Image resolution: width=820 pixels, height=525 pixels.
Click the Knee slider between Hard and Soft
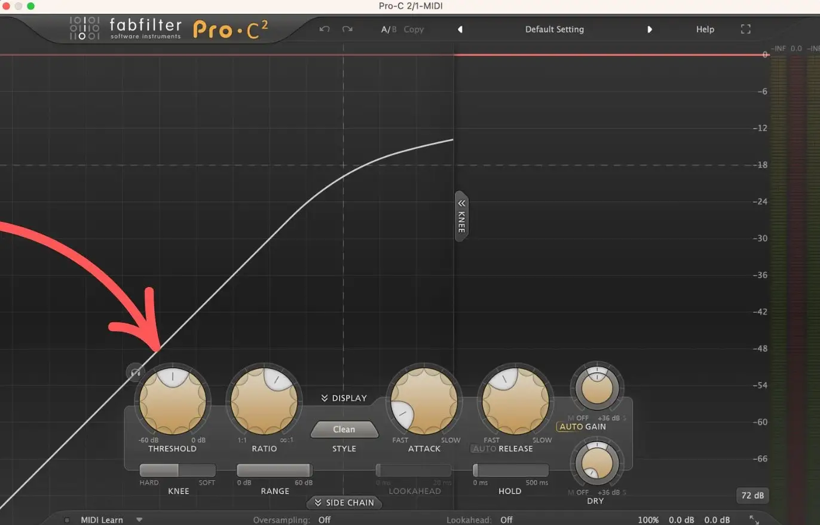tap(178, 471)
